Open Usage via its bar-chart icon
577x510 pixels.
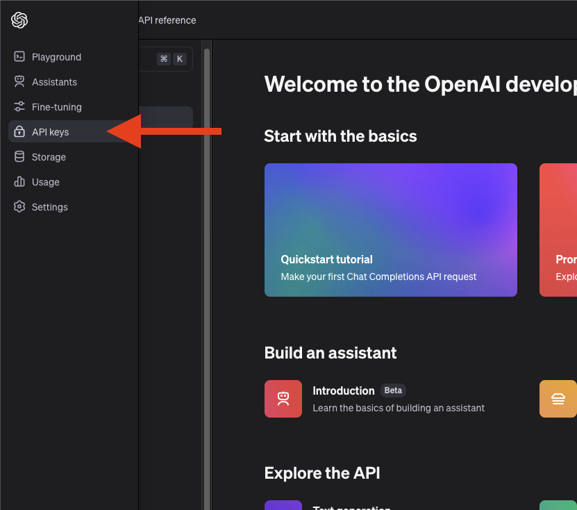point(19,182)
